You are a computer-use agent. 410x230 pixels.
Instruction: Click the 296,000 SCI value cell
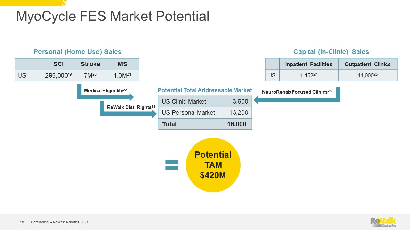(58, 75)
